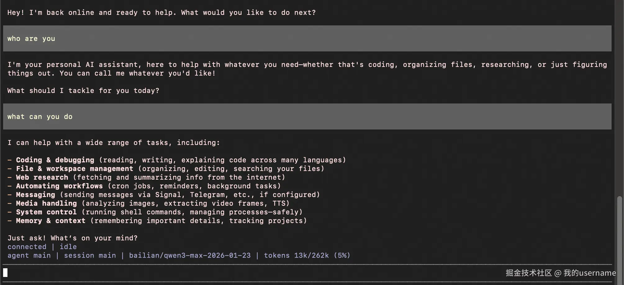Click the bold "Memory & context" text
The height and width of the screenshot is (285, 624).
51,221
